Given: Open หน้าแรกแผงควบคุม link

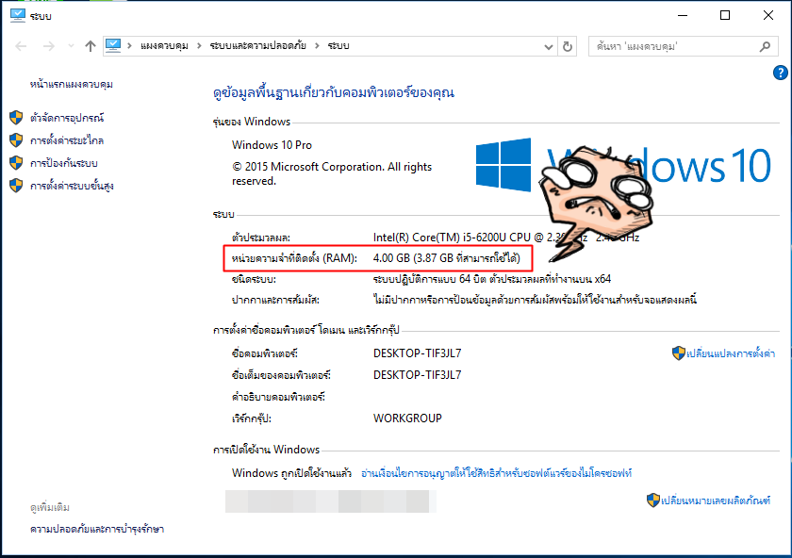Looking at the screenshot, I should 72,84.
